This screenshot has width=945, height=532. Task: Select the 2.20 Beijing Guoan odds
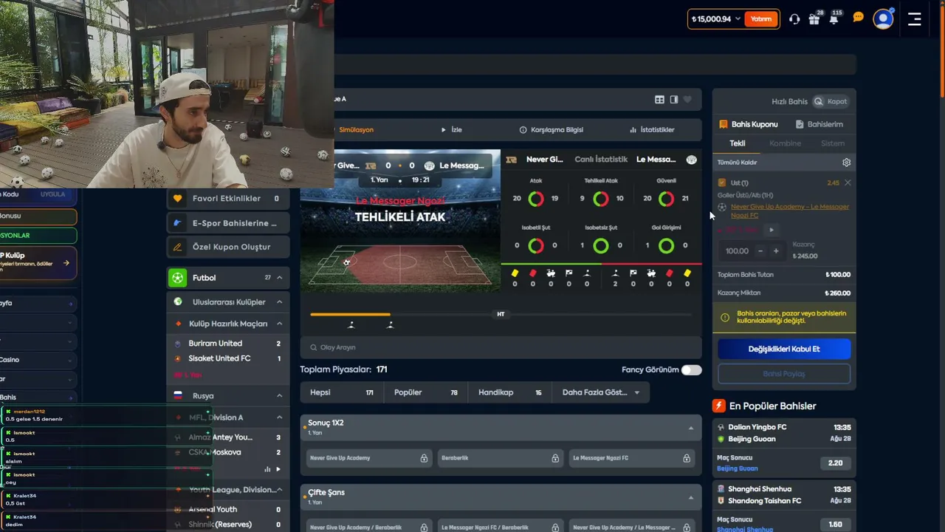(835, 463)
